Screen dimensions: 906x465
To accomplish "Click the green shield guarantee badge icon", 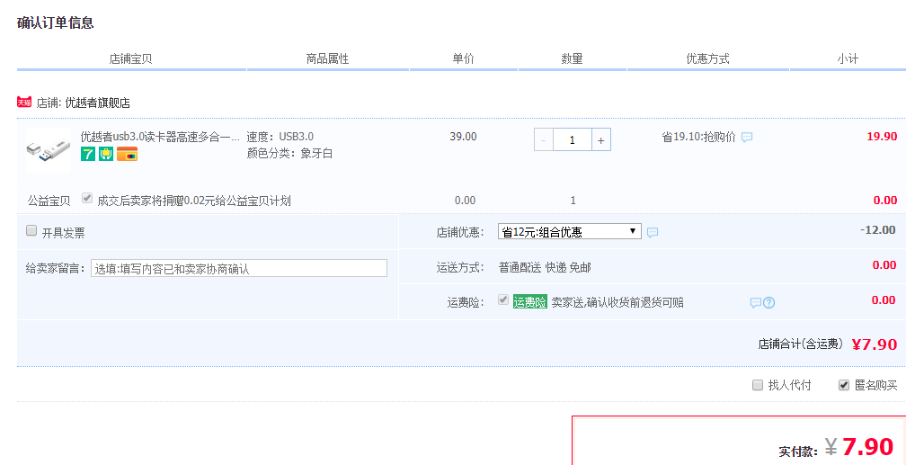I will 106,154.
